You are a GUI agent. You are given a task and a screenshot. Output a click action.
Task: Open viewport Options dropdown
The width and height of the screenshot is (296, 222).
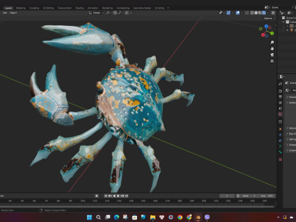[269, 18]
